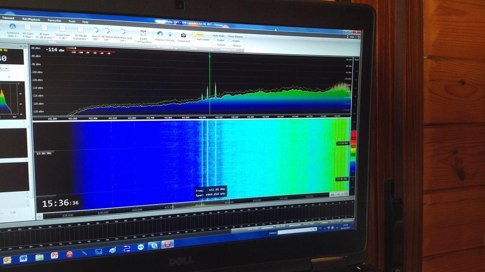This screenshot has height=272, width=485.
Task: Open the Rec/Playback ribbon tab
Action: (x=31, y=19)
